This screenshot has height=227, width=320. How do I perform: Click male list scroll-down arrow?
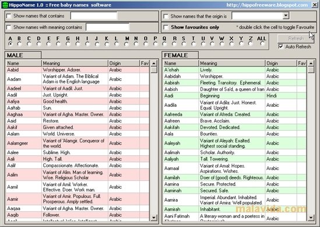[x=154, y=218]
